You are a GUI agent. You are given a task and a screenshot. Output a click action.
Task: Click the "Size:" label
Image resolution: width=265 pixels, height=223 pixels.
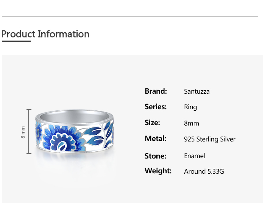tap(152, 123)
